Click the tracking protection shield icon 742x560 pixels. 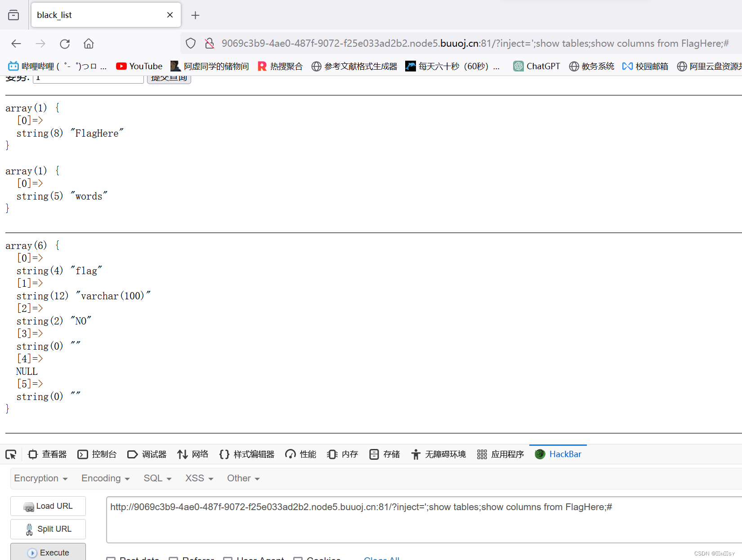pyautogui.click(x=190, y=43)
